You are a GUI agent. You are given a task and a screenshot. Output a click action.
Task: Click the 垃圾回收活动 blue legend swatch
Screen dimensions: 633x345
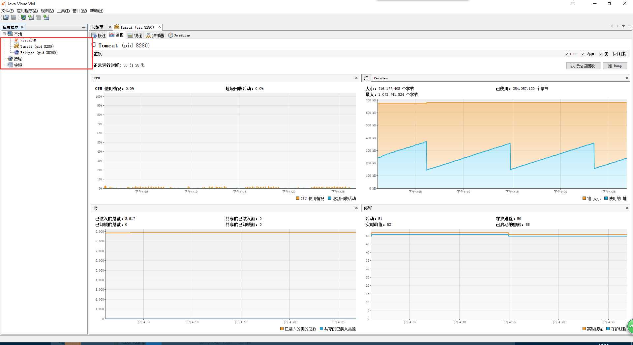pos(329,199)
